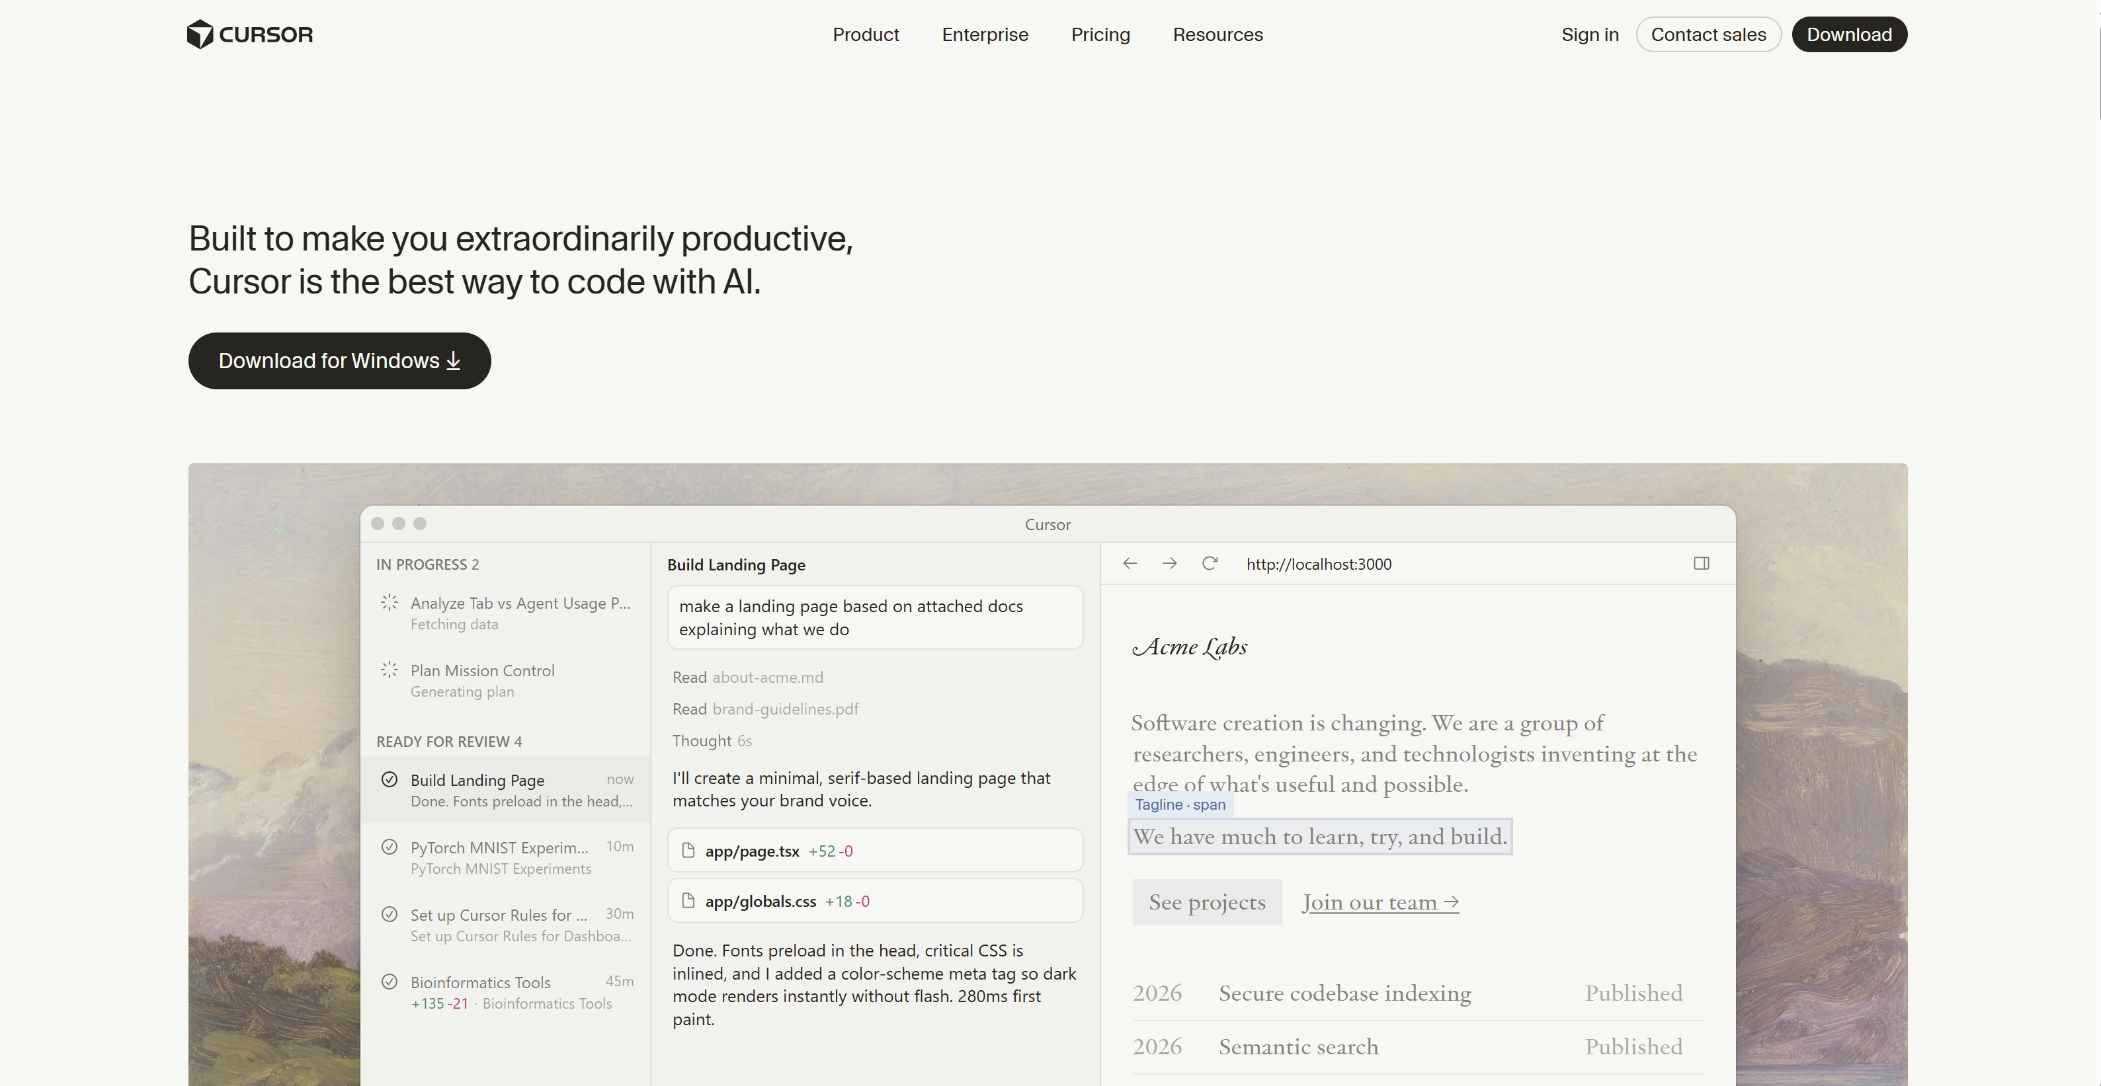Click the file icon beside app/globals.css
The width and height of the screenshot is (2101, 1086).
click(x=688, y=901)
